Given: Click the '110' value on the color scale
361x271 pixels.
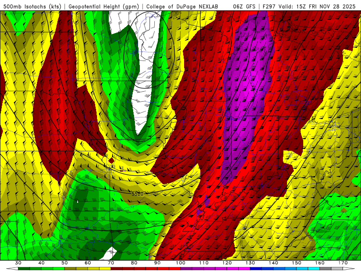Looking at the screenshot, I should pyautogui.click(x=204, y=263).
